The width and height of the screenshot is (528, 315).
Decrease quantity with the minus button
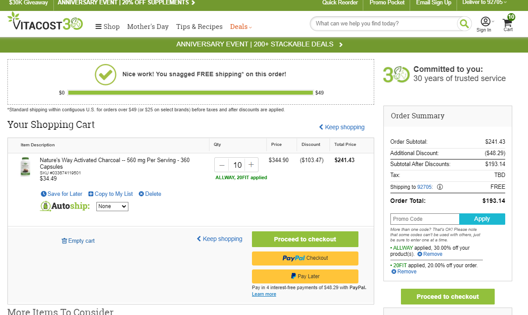pos(222,165)
